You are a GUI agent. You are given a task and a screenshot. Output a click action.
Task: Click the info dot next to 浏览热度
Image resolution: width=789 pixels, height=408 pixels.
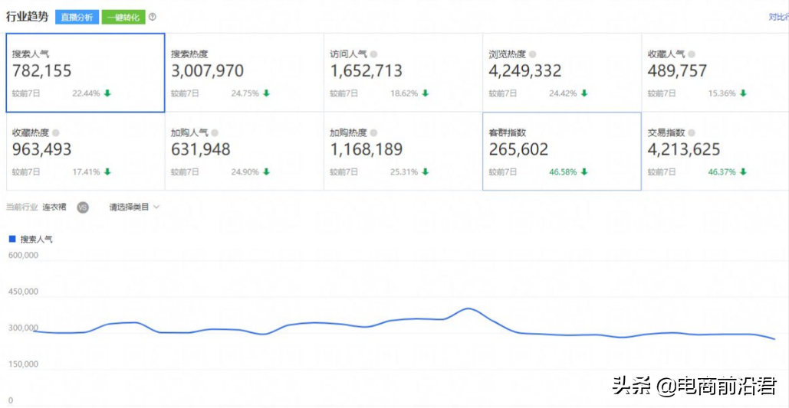(x=533, y=54)
